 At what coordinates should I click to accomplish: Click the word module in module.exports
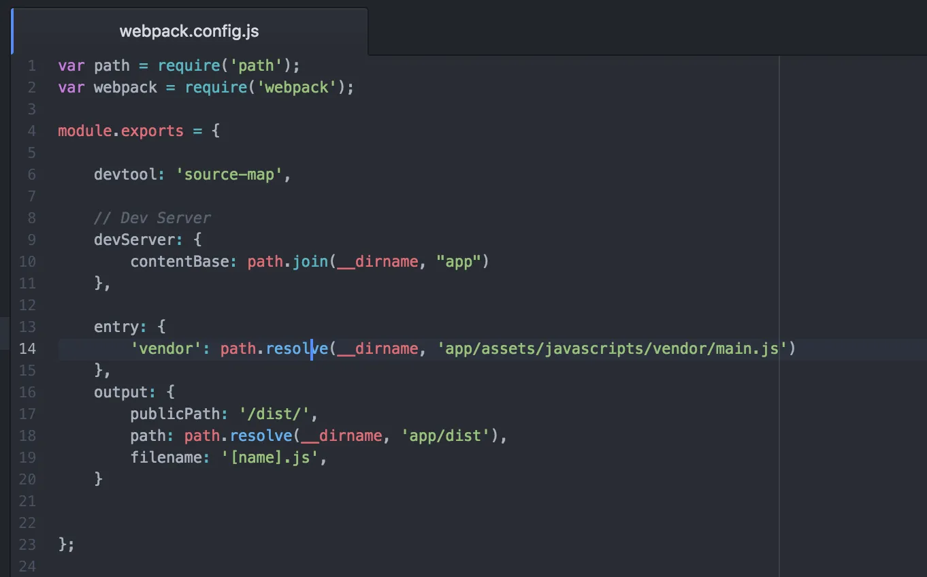(85, 131)
